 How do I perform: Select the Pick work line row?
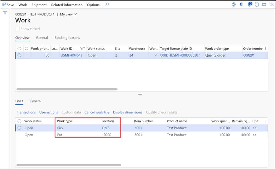pos(19,128)
